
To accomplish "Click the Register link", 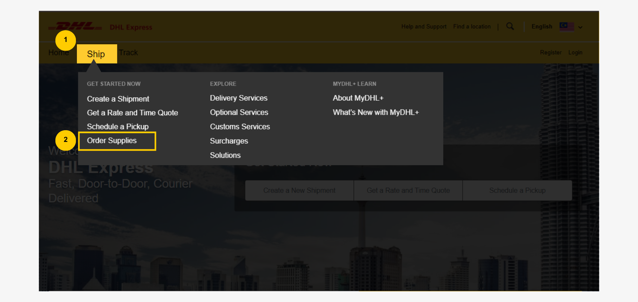I will tap(551, 52).
